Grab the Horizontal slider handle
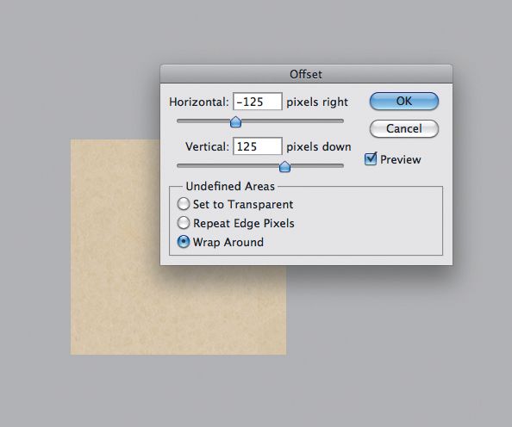The width and height of the screenshot is (512, 427). (x=235, y=121)
